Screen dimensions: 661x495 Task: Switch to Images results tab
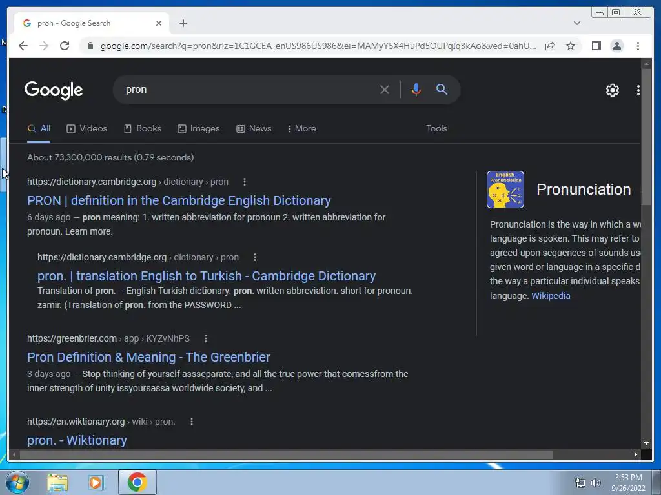(x=199, y=129)
